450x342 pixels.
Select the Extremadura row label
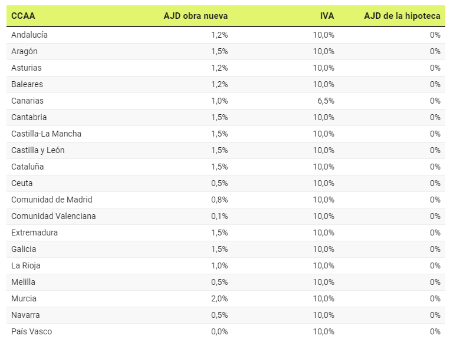tap(34, 233)
